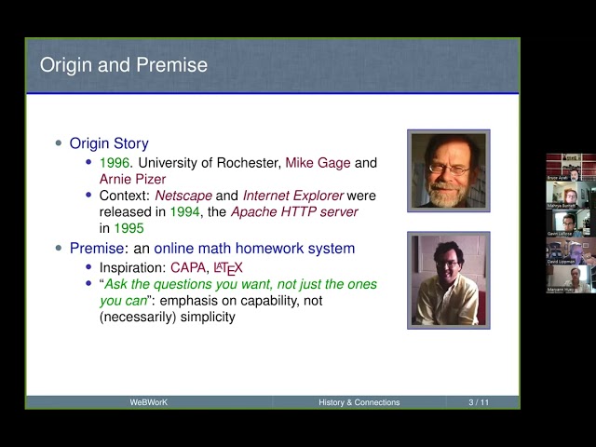Click the top participant video tile with red bookshelves
596x447 pixels.
pos(571,168)
